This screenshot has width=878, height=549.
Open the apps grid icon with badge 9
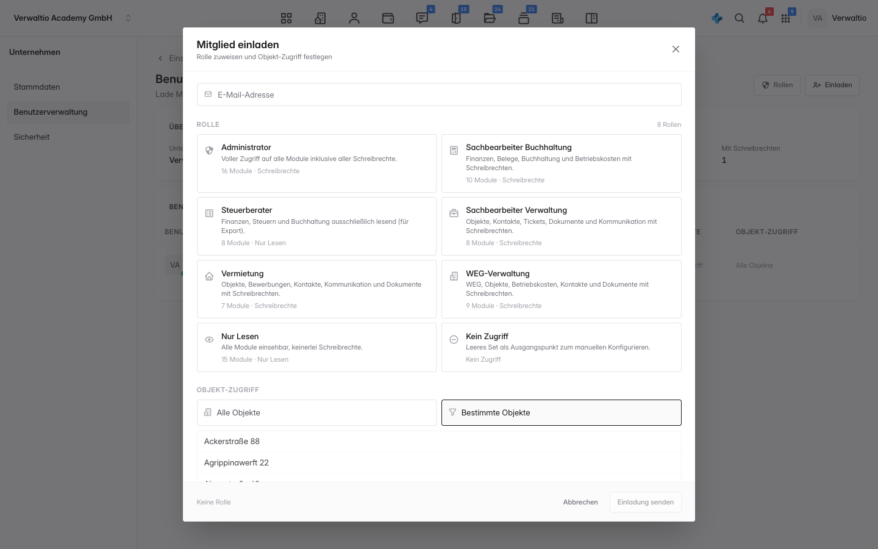pyautogui.click(x=785, y=18)
